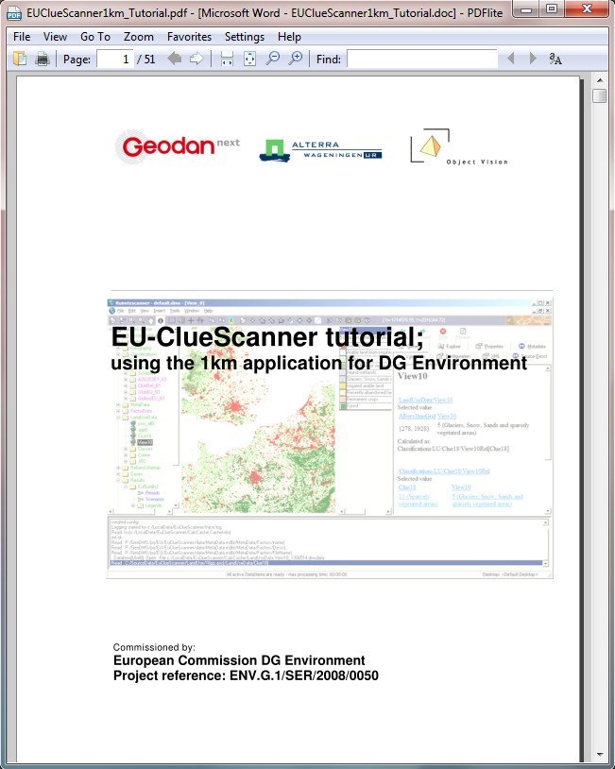
Task: Click the Object Vision logo
Action: pos(458,146)
